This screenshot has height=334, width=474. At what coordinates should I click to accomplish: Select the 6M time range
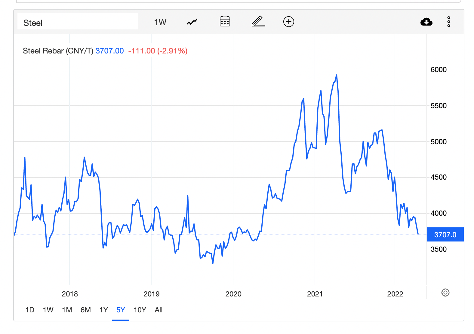pos(86,310)
